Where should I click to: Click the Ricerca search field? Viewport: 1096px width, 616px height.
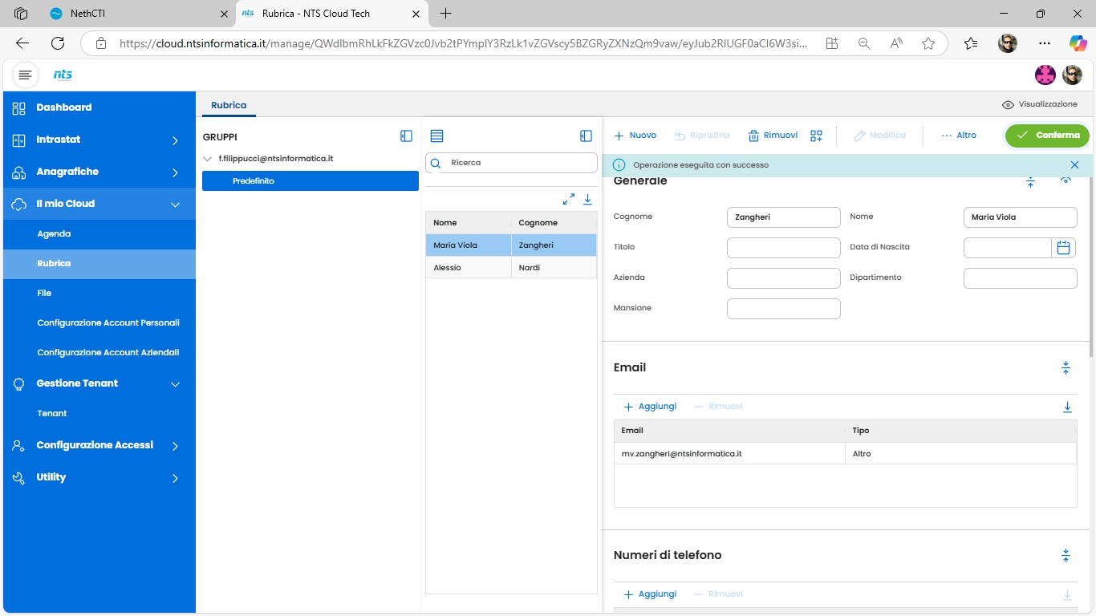click(518, 163)
